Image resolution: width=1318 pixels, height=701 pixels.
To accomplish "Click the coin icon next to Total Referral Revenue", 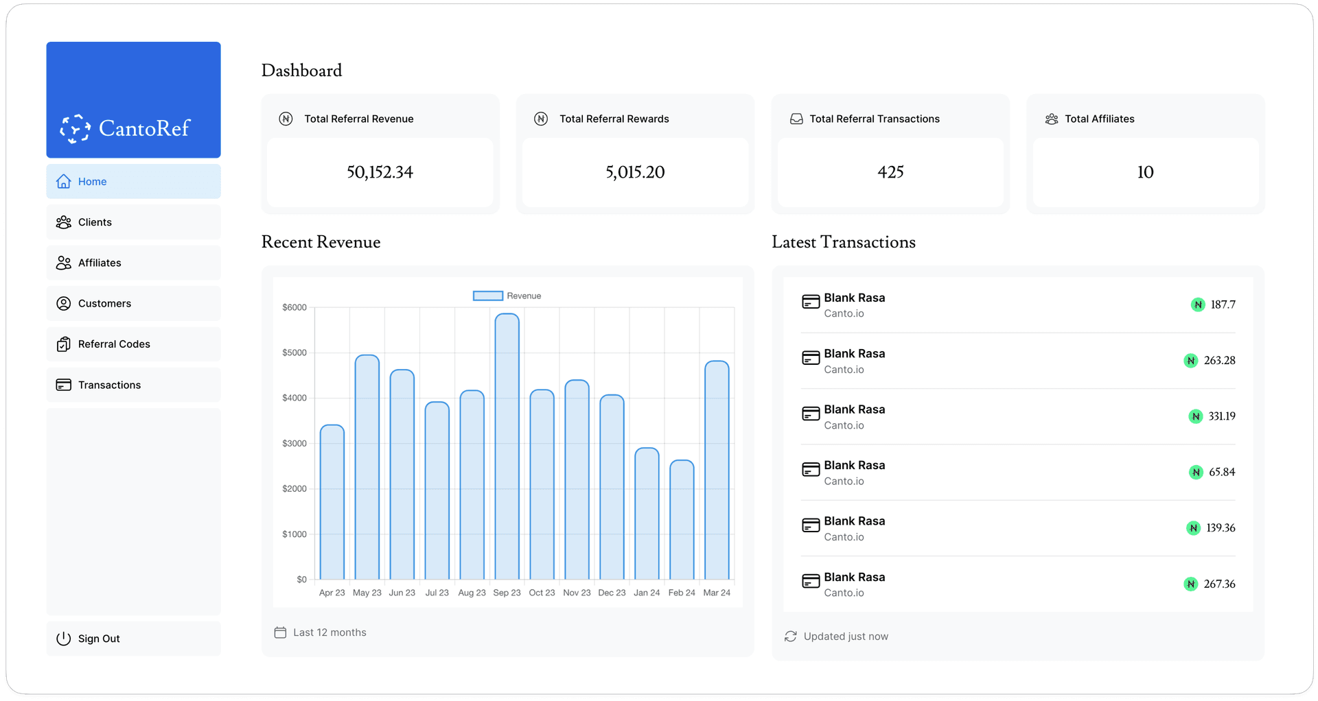I will click(286, 119).
